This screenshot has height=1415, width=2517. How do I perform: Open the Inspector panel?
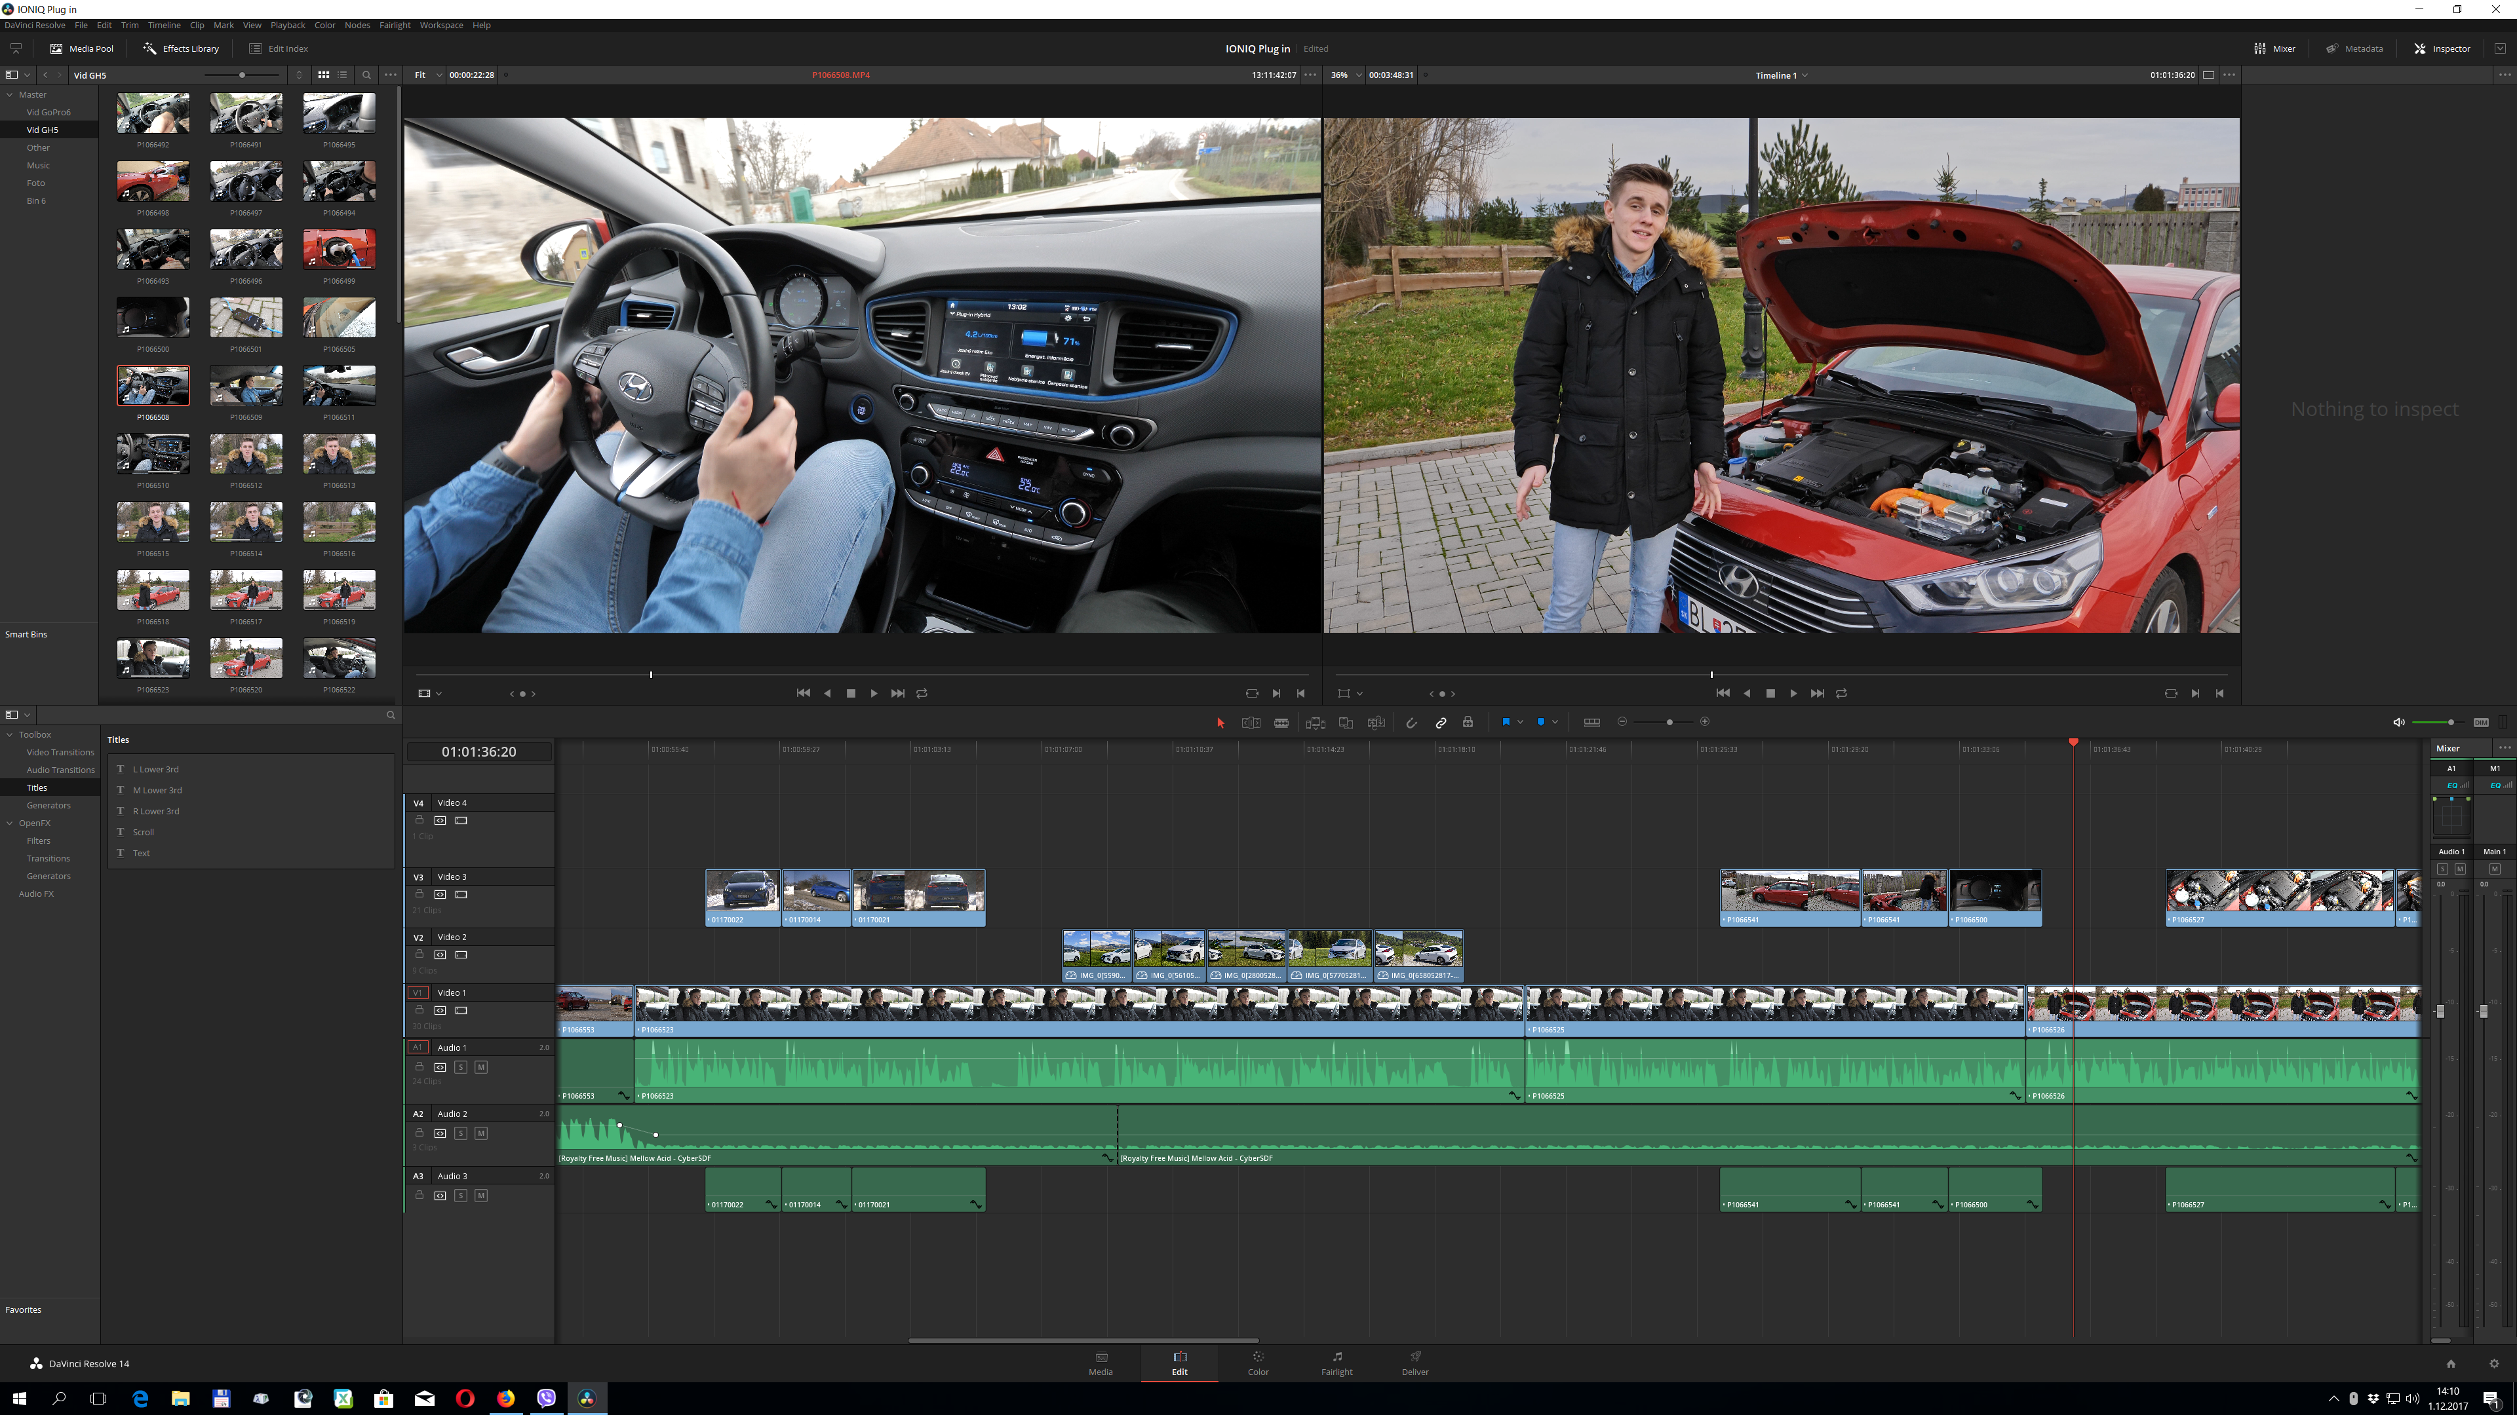2442,48
